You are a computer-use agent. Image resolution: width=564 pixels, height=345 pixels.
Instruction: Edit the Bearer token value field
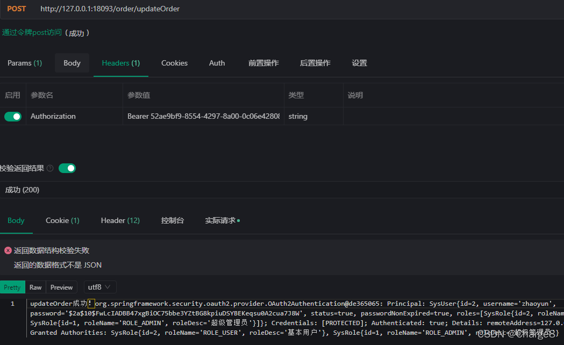tap(203, 116)
